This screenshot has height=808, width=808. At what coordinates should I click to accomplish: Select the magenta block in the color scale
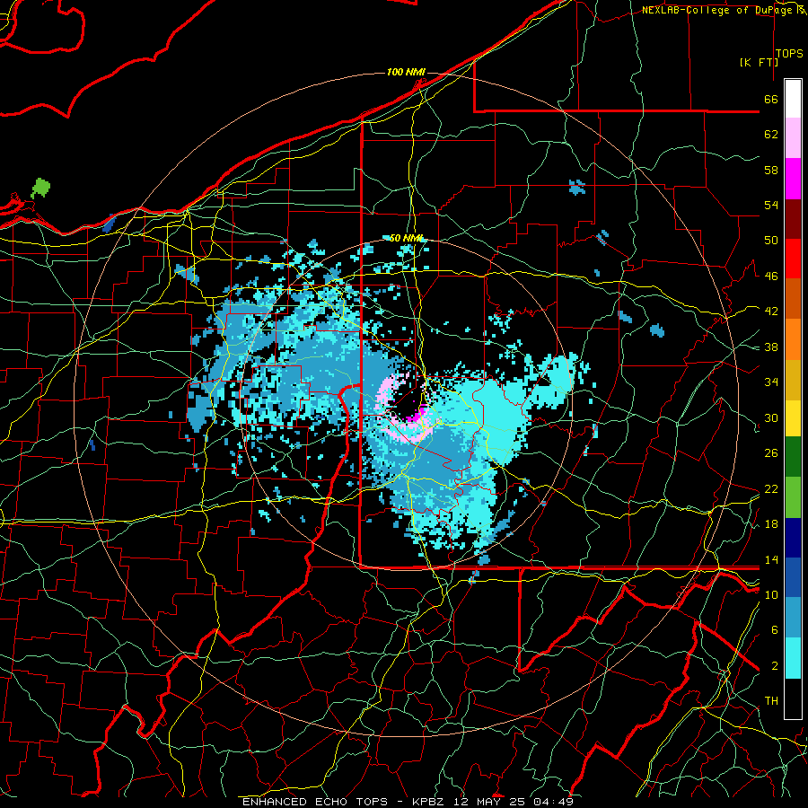click(x=793, y=179)
